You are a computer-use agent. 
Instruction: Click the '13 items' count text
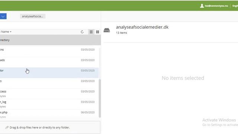click(122, 33)
